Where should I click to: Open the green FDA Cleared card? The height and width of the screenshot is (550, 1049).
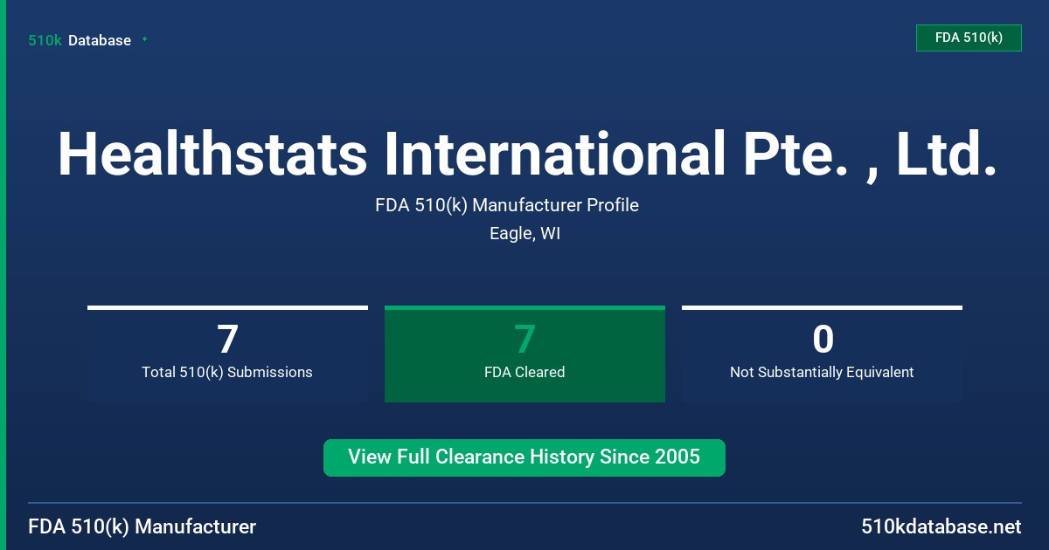(524, 354)
